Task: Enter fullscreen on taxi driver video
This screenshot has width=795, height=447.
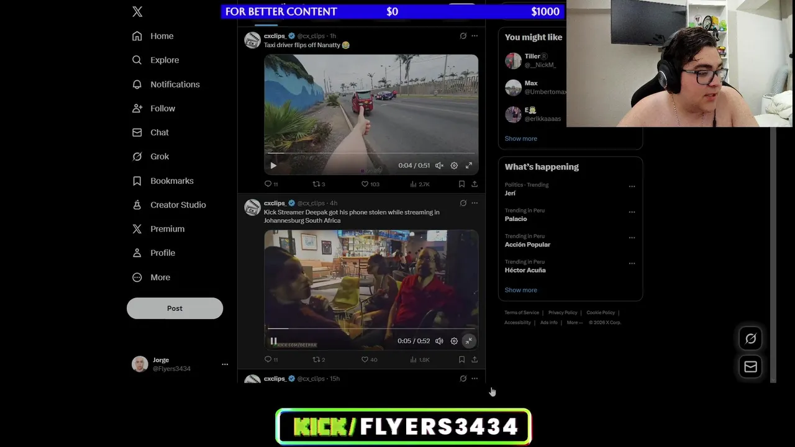Action: click(469, 166)
